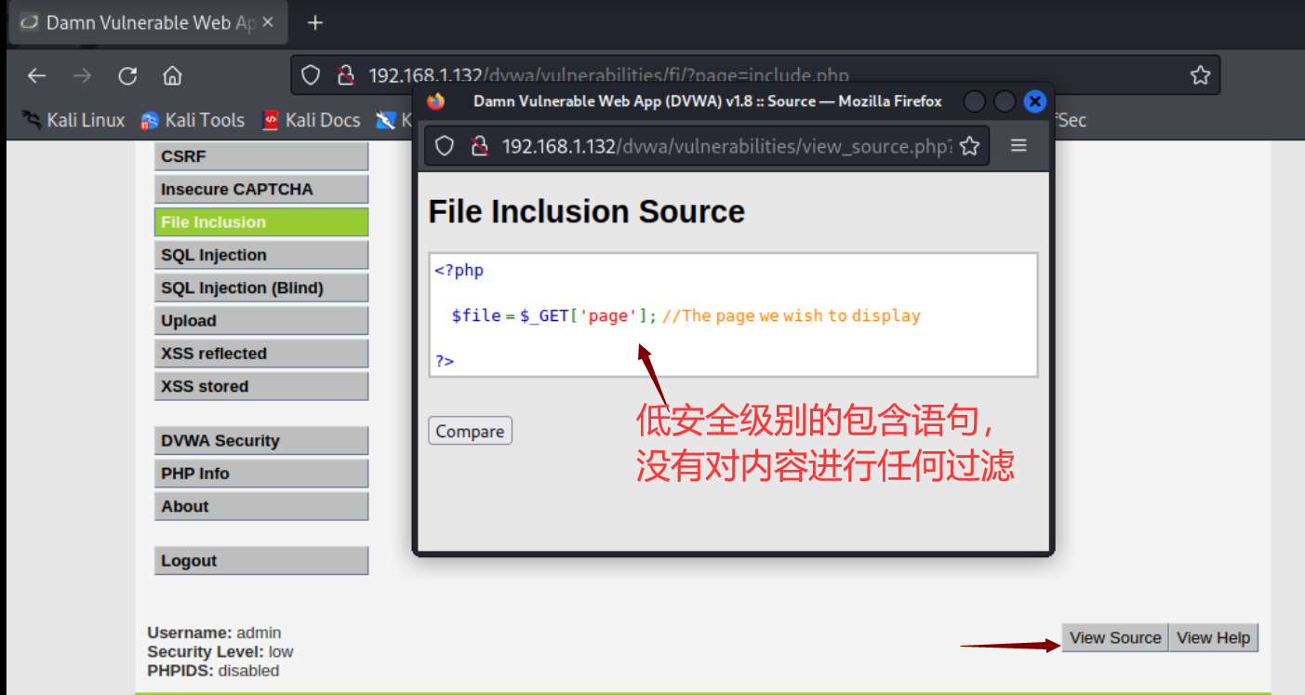Open the Kali Docs bookmark
Screen dimensions: 1305x695
312,119
